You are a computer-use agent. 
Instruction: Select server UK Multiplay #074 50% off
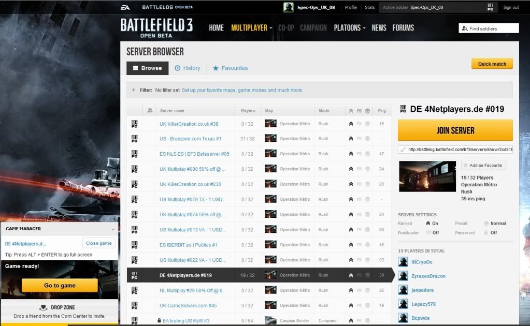point(192,215)
